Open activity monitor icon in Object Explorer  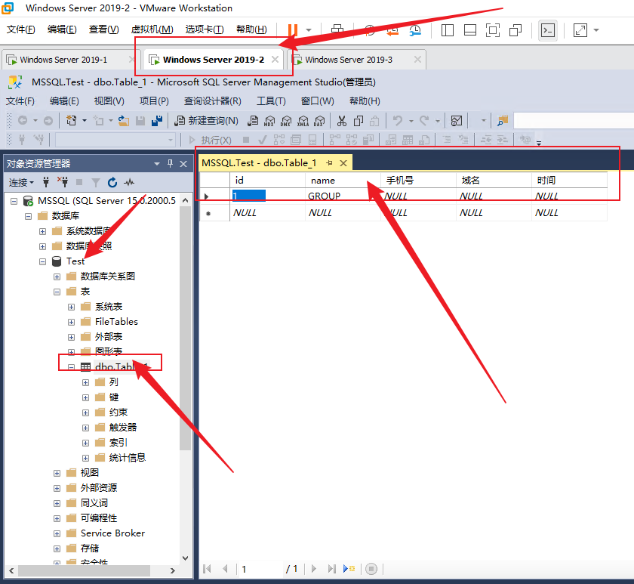point(129,183)
